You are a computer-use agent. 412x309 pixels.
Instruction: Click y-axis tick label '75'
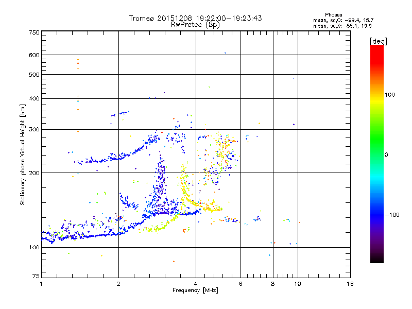click(36, 276)
